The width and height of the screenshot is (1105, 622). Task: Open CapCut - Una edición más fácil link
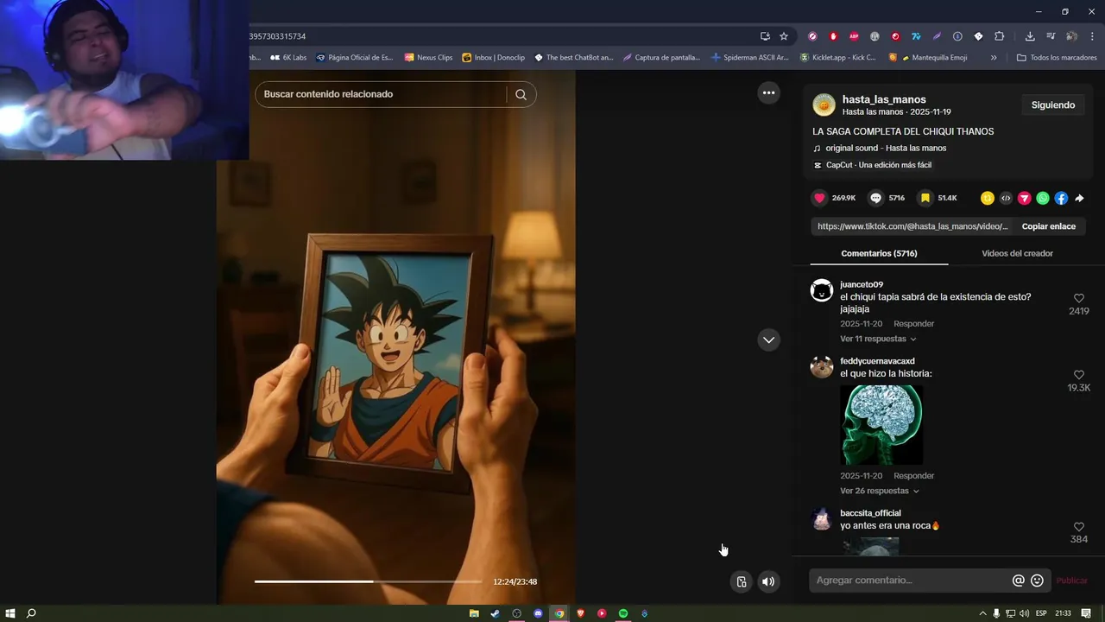(x=879, y=165)
